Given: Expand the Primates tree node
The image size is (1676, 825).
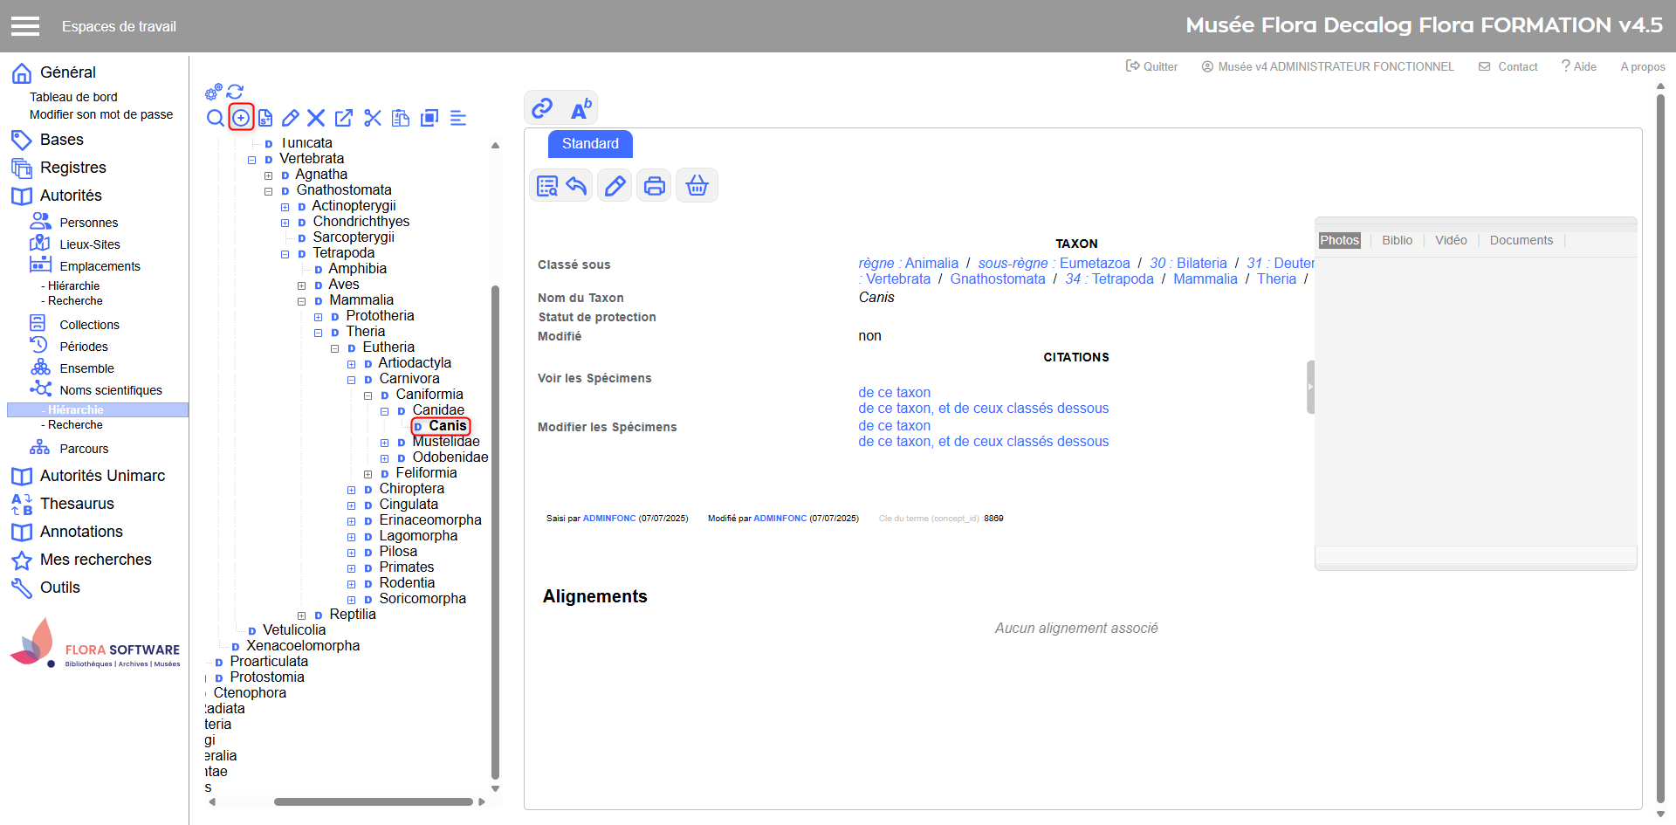Looking at the screenshot, I should pyautogui.click(x=352, y=568).
